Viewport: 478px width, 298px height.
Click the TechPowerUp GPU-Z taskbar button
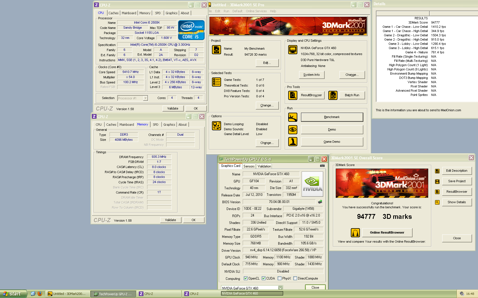(113, 294)
